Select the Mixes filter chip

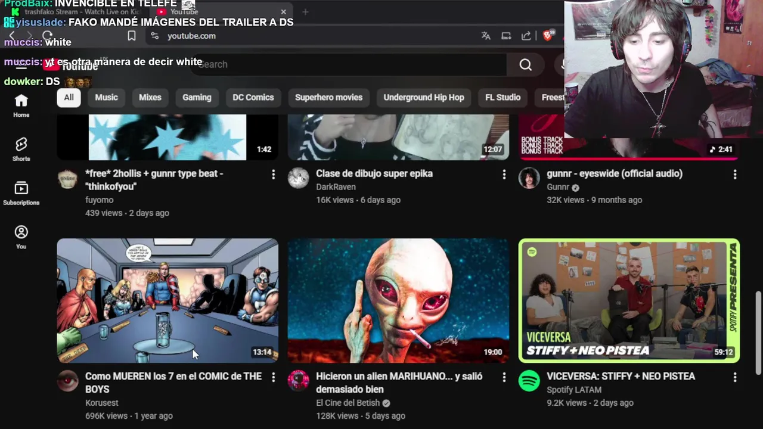(x=150, y=97)
